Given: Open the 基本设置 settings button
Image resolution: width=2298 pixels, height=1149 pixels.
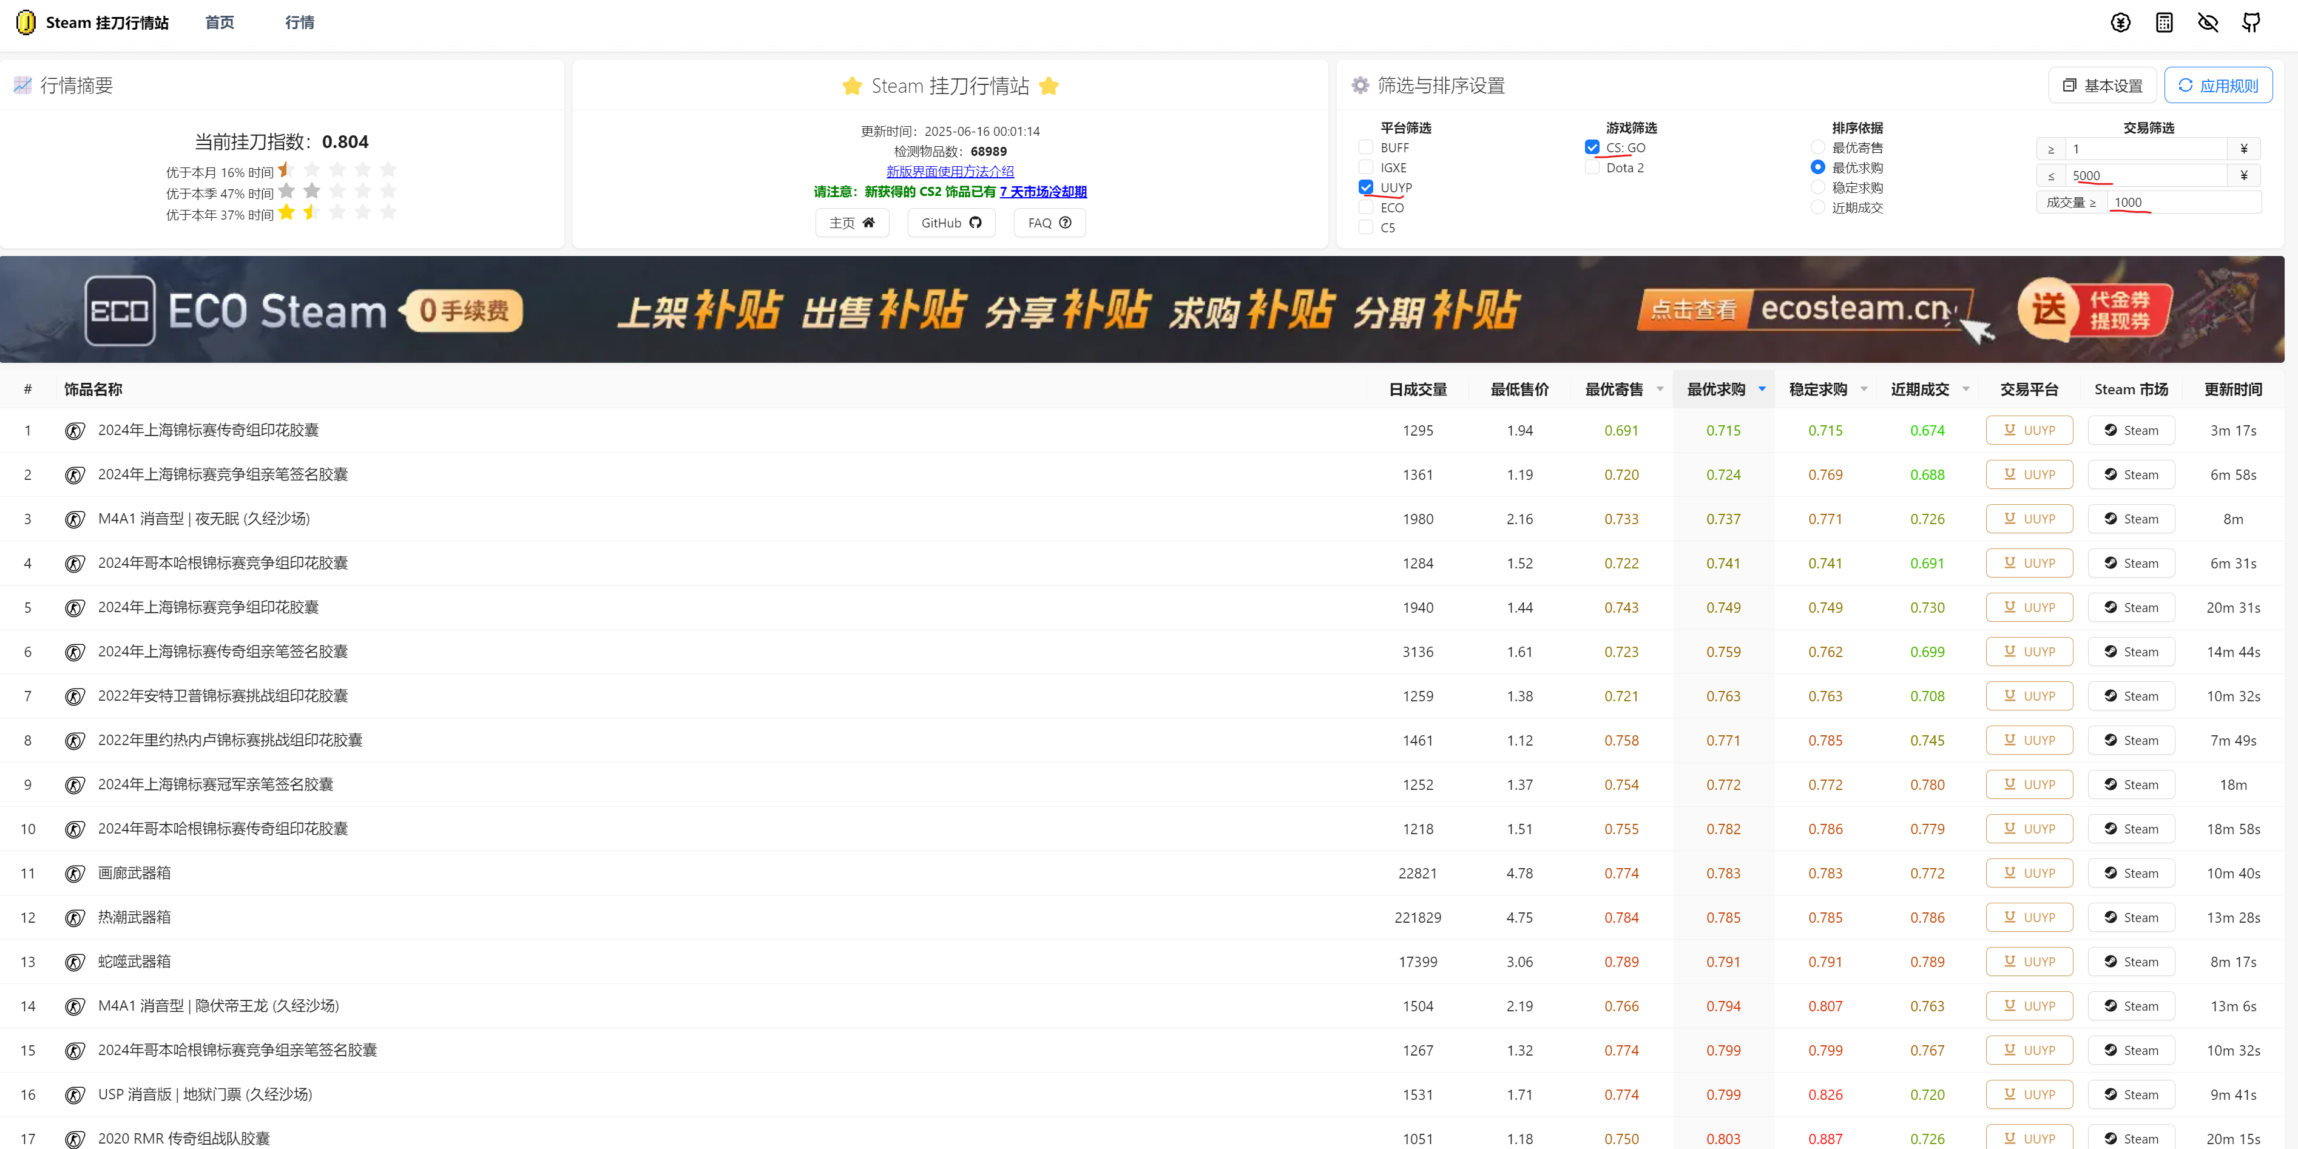Looking at the screenshot, I should click(x=2102, y=86).
